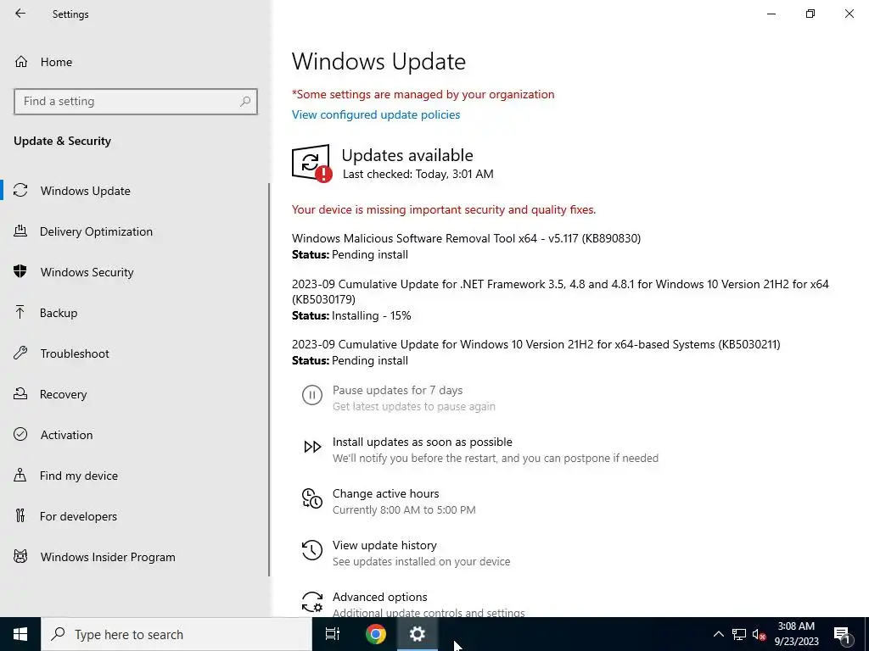Open the notification Action Center
Viewport: 869px width, 651px height.
pos(842,634)
